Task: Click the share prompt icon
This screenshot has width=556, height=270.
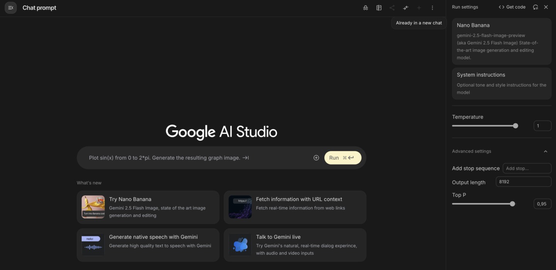Action: 392,8
